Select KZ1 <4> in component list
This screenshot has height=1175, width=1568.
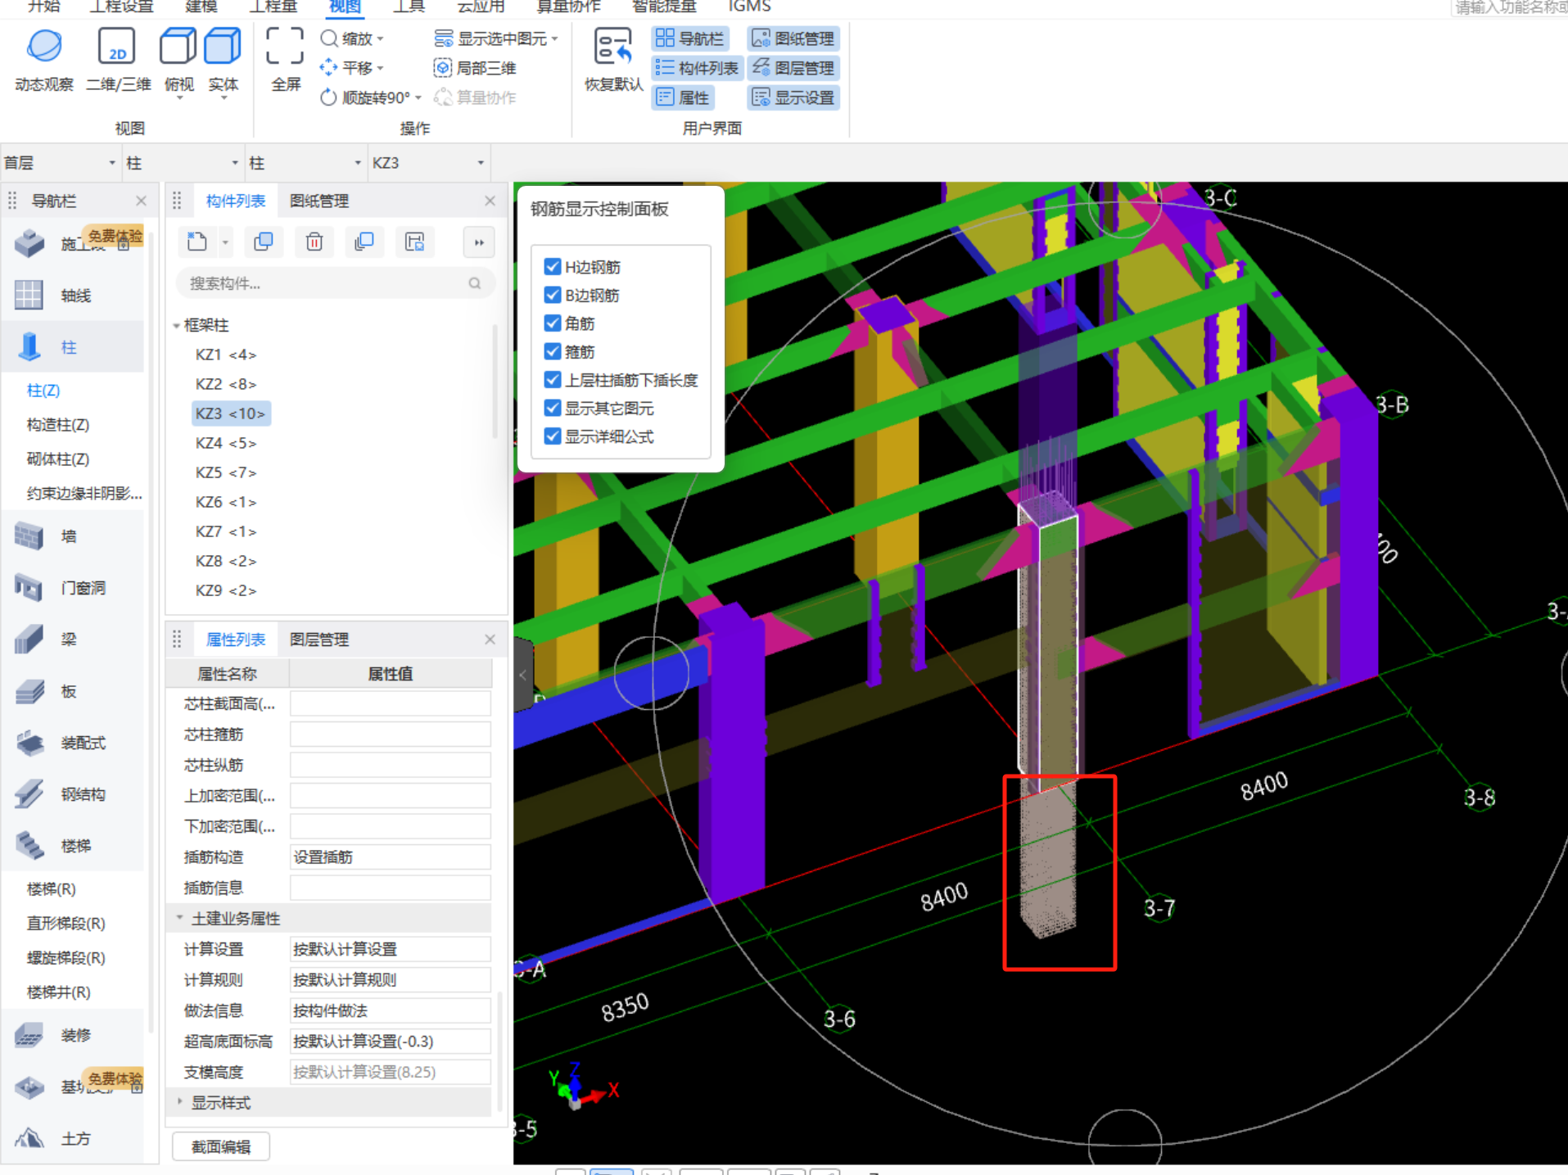pyautogui.click(x=226, y=355)
